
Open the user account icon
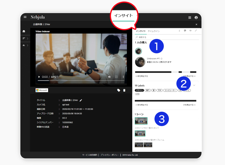click(196, 17)
